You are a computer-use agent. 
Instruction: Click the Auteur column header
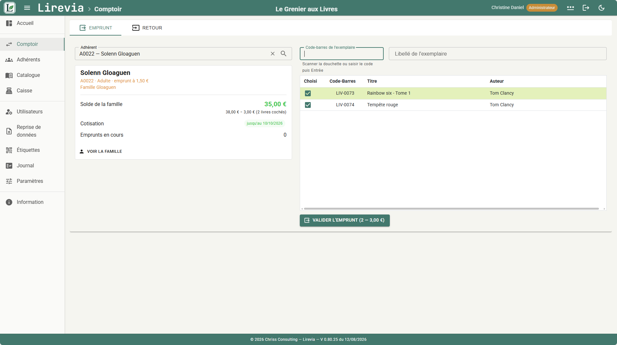497,81
